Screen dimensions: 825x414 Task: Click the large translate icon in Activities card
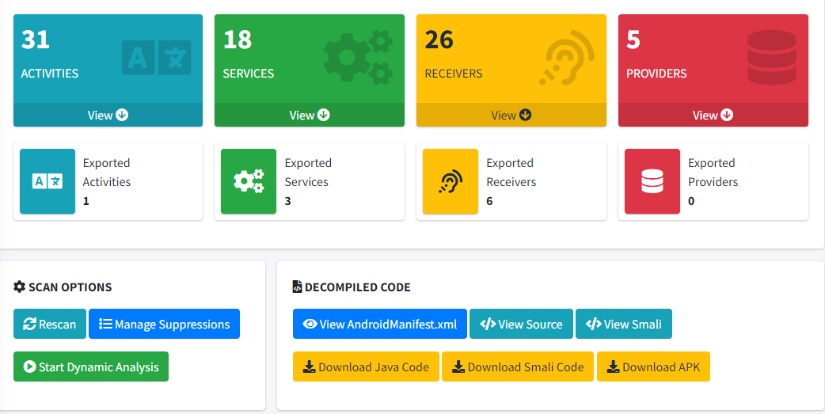(156, 57)
